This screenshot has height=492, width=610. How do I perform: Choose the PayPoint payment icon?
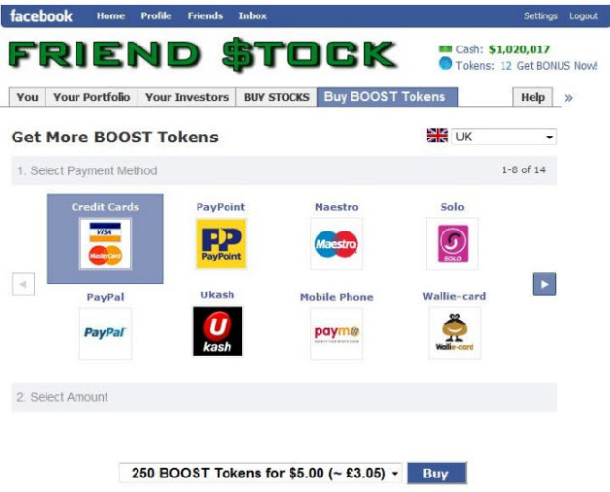(x=221, y=244)
